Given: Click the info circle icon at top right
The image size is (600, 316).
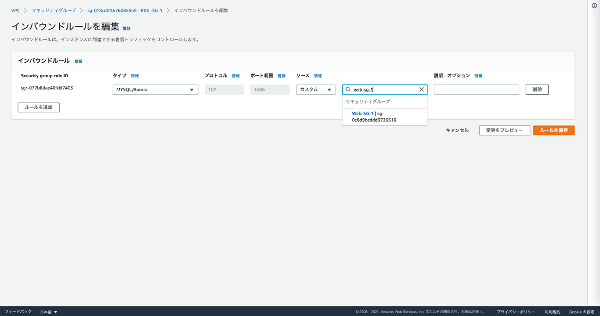Looking at the screenshot, I should [594, 6].
